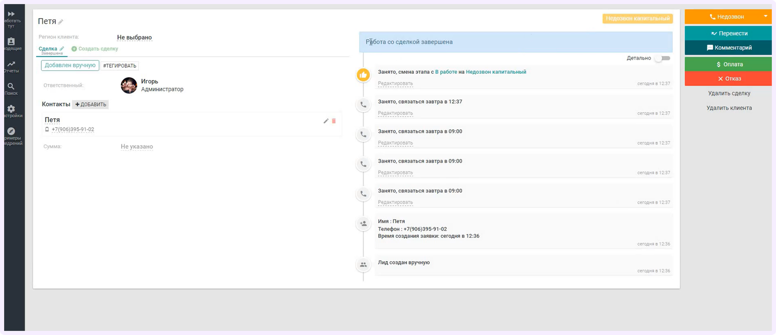
Task: Open the Поиск search sidebar icon
Action: coord(11,86)
